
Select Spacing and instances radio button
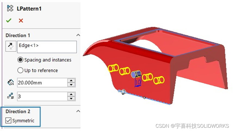[x=20, y=60]
